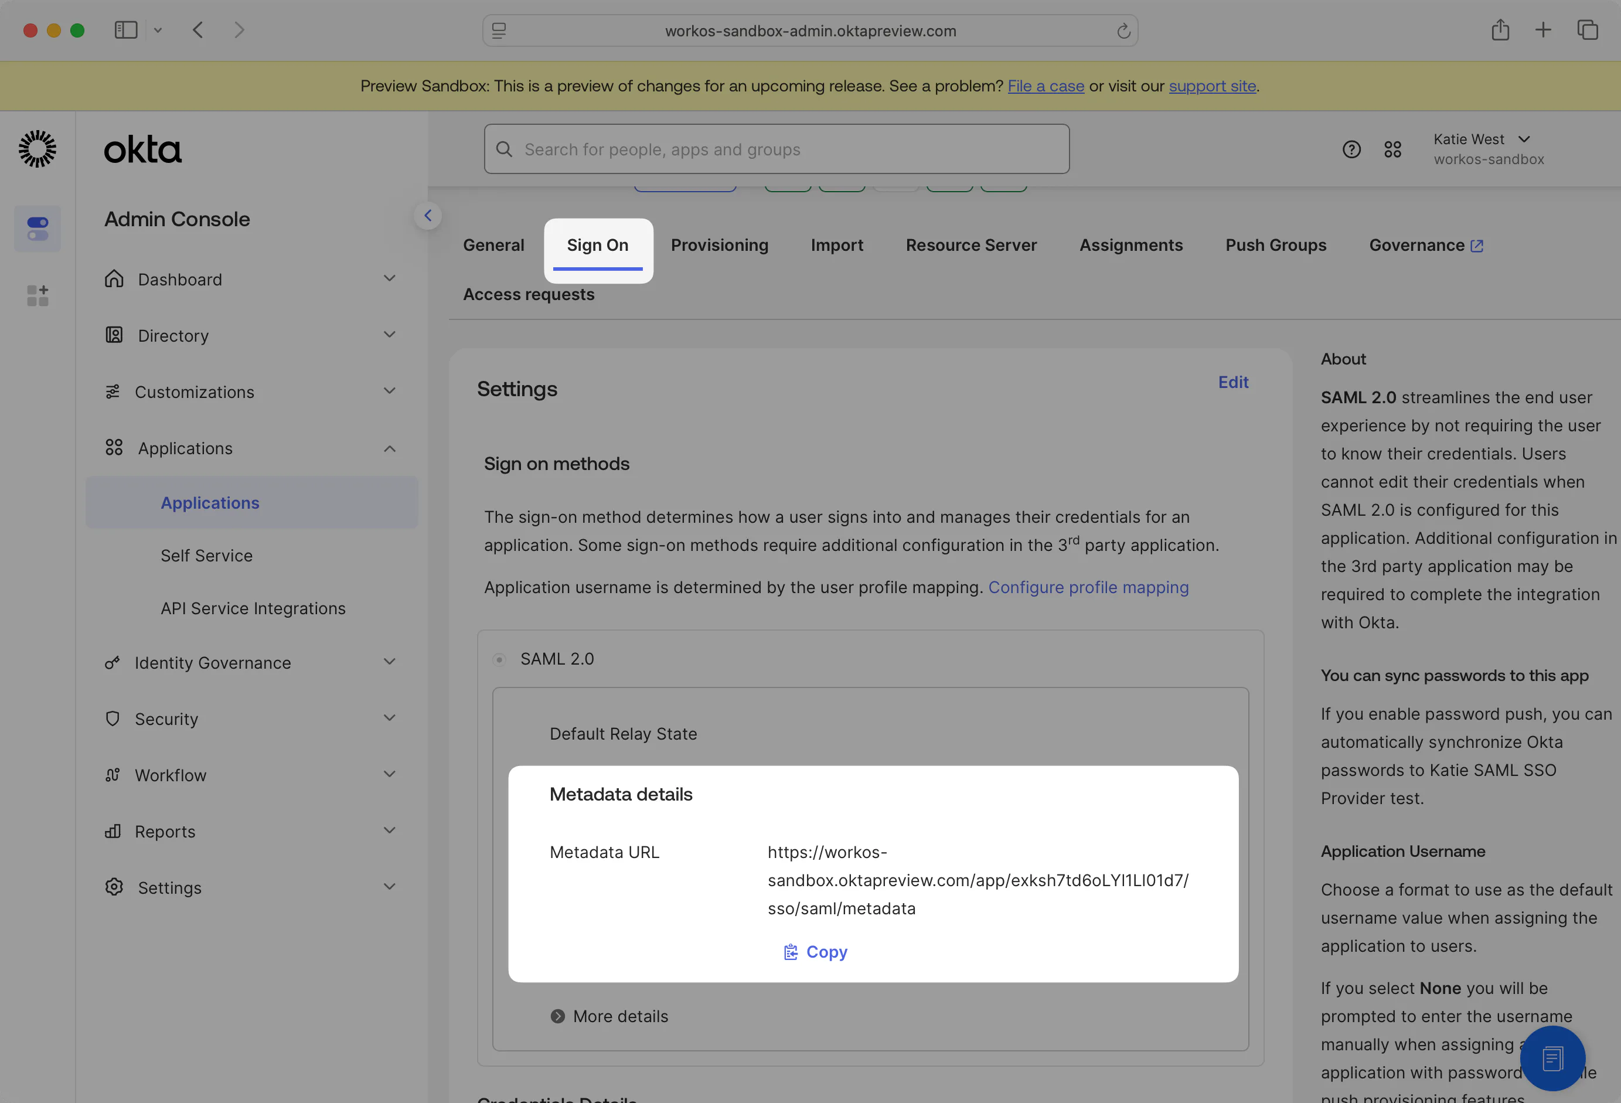
Task: Expand the Workflow menu chevron
Action: click(390, 774)
